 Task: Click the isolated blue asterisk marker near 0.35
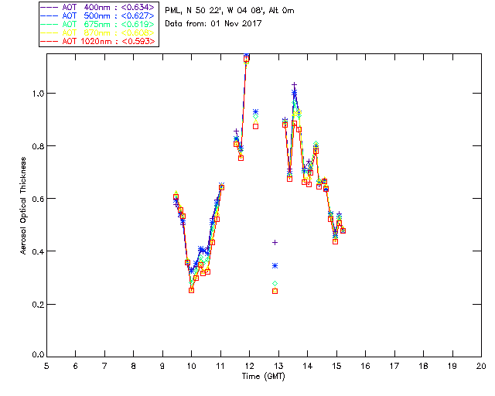pos(275,265)
